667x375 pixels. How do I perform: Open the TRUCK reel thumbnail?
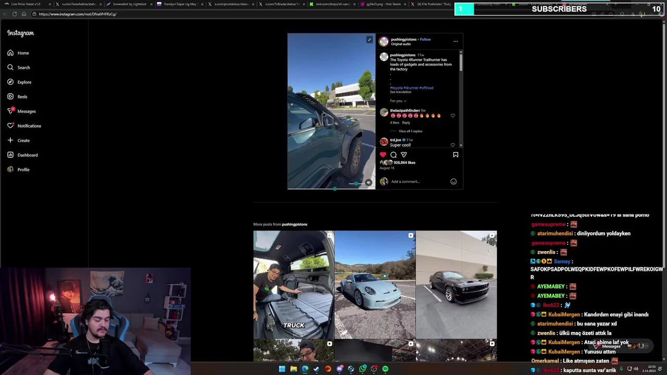click(x=294, y=284)
